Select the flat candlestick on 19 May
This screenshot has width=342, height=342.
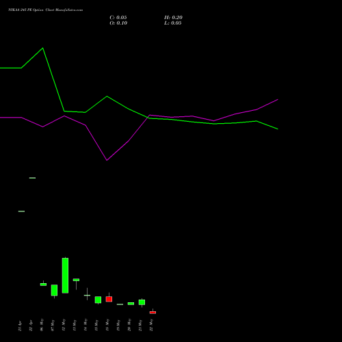[x=120, y=304]
